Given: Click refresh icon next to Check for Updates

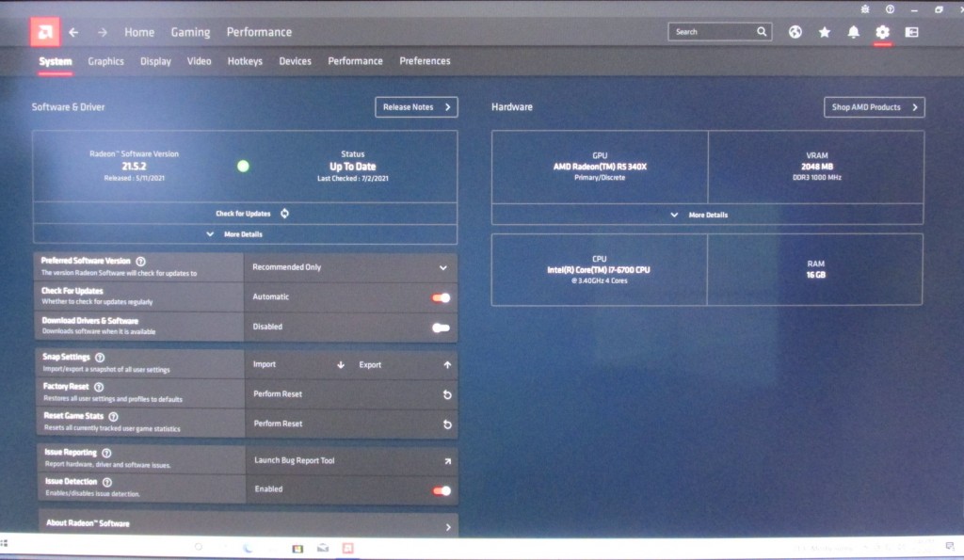Looking at the screenshot, I should [x=284, y=214].
